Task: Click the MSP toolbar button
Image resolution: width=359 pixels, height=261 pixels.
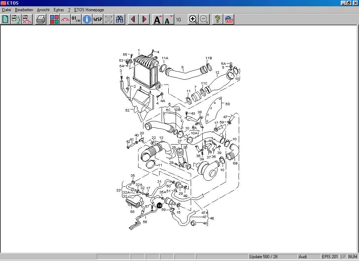Action: click(x=97, y=19)
